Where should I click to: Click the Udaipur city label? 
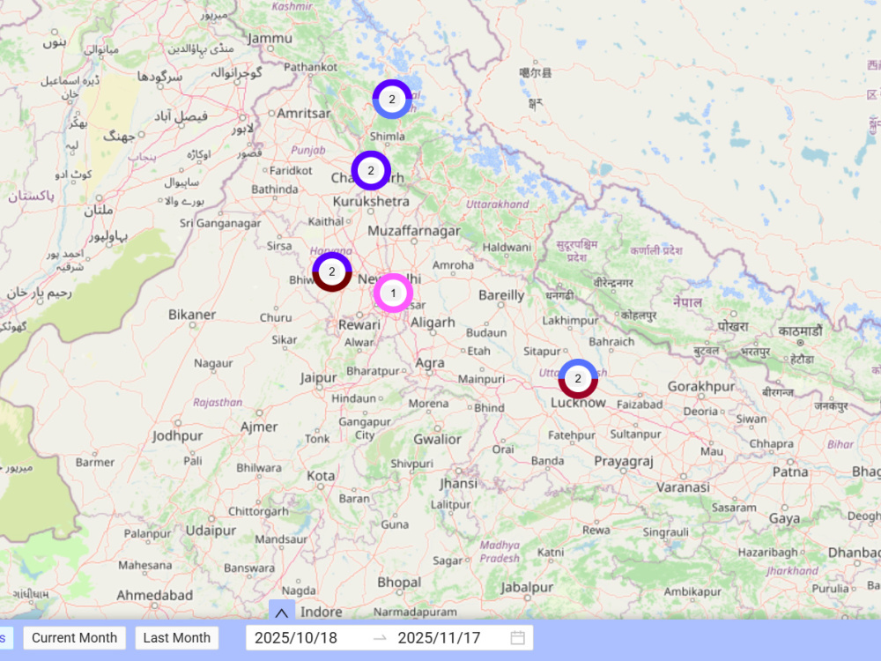coord(211,531)
